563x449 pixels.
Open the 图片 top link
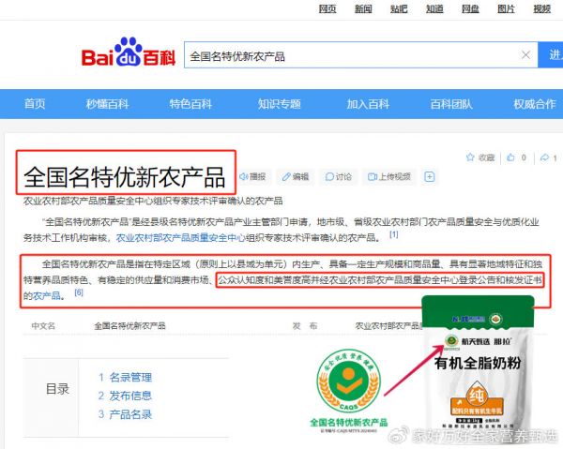[x=507, y=9]
